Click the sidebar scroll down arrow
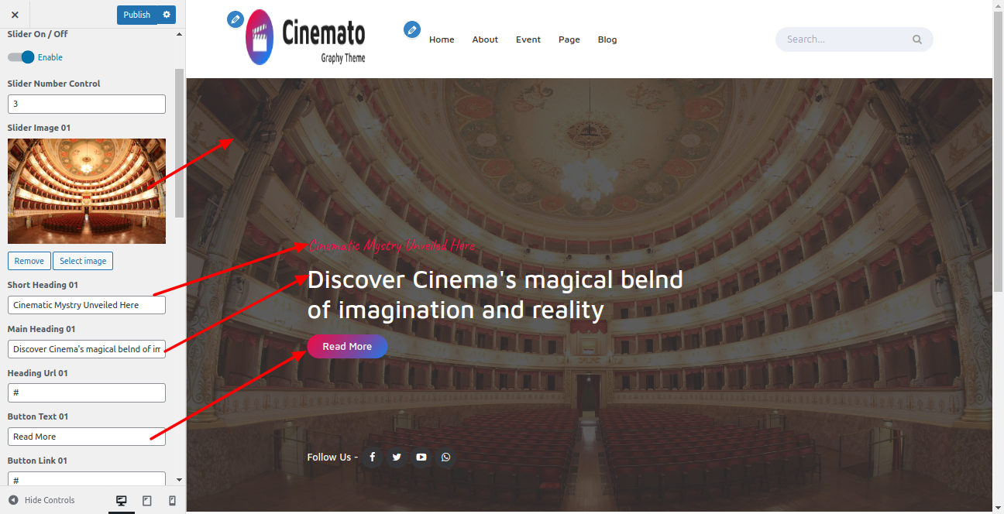Viewport: 1004px width, 514px height. [x=180, y=481]
